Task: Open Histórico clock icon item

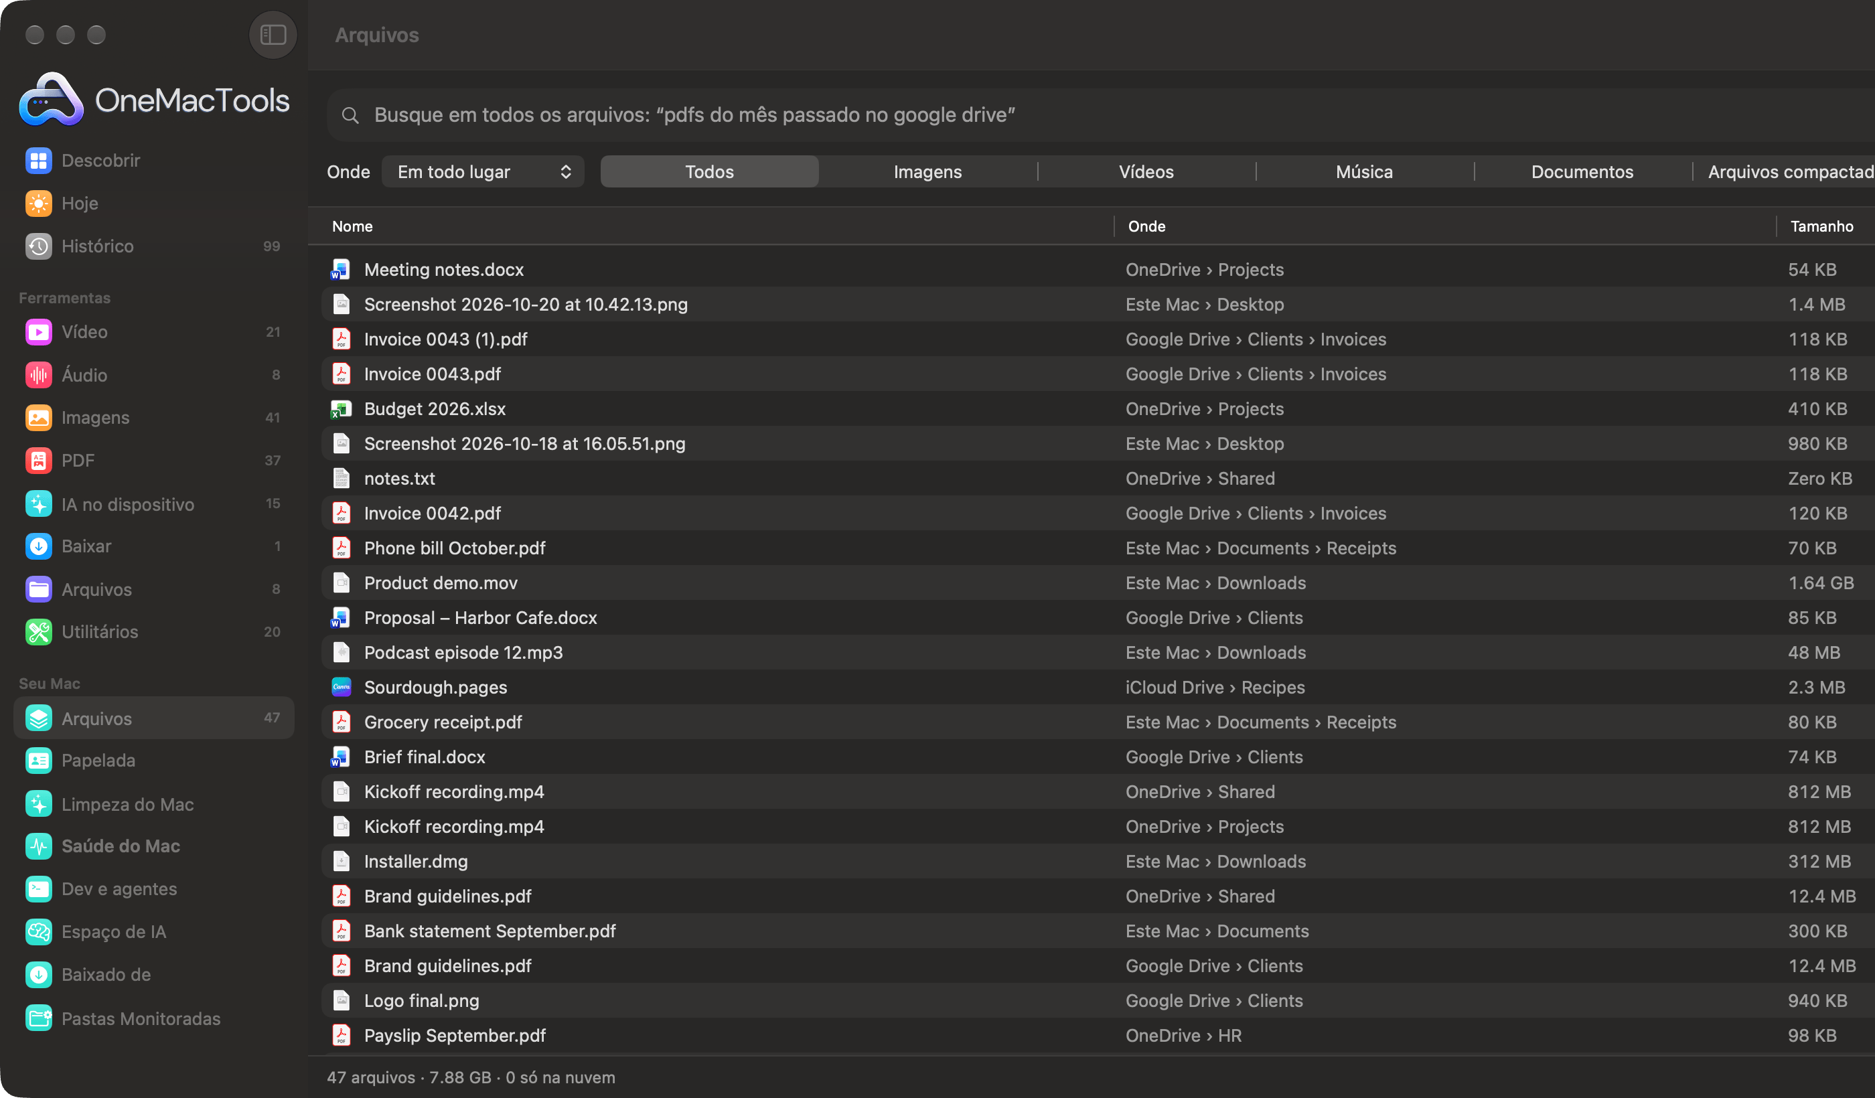Action: click(39, 246)
